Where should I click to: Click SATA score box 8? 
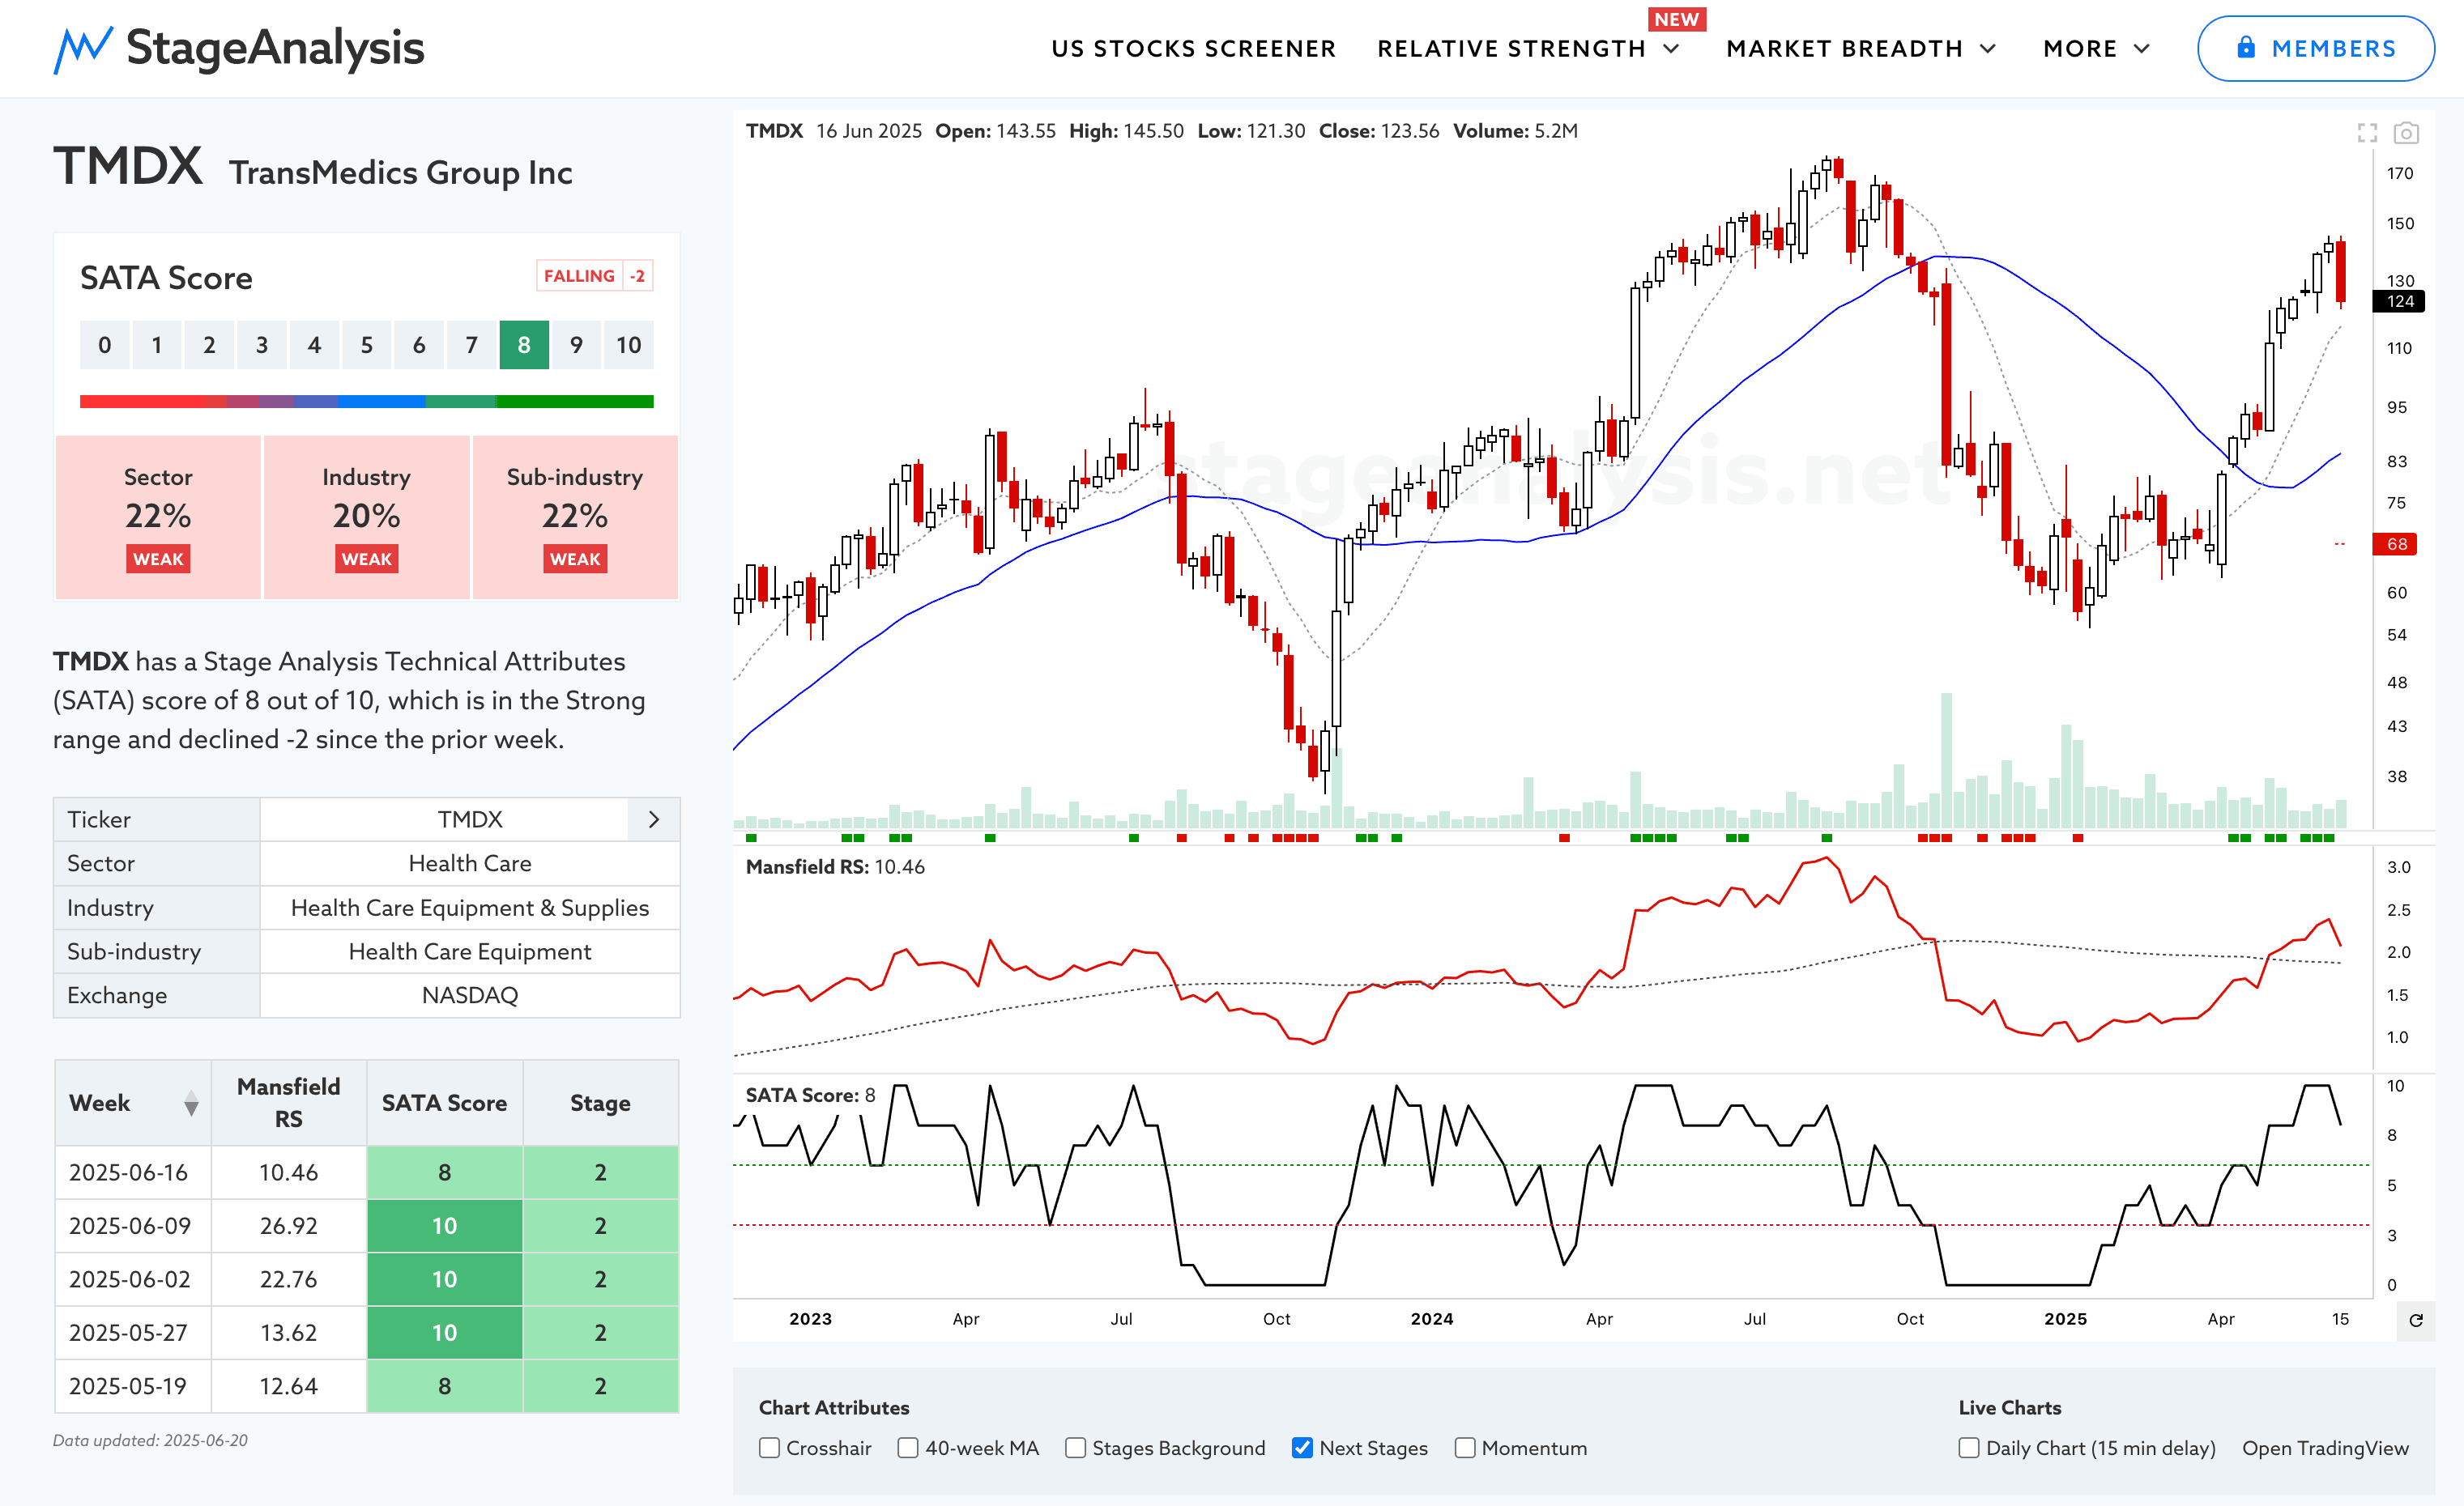click(x=524, y=345)
